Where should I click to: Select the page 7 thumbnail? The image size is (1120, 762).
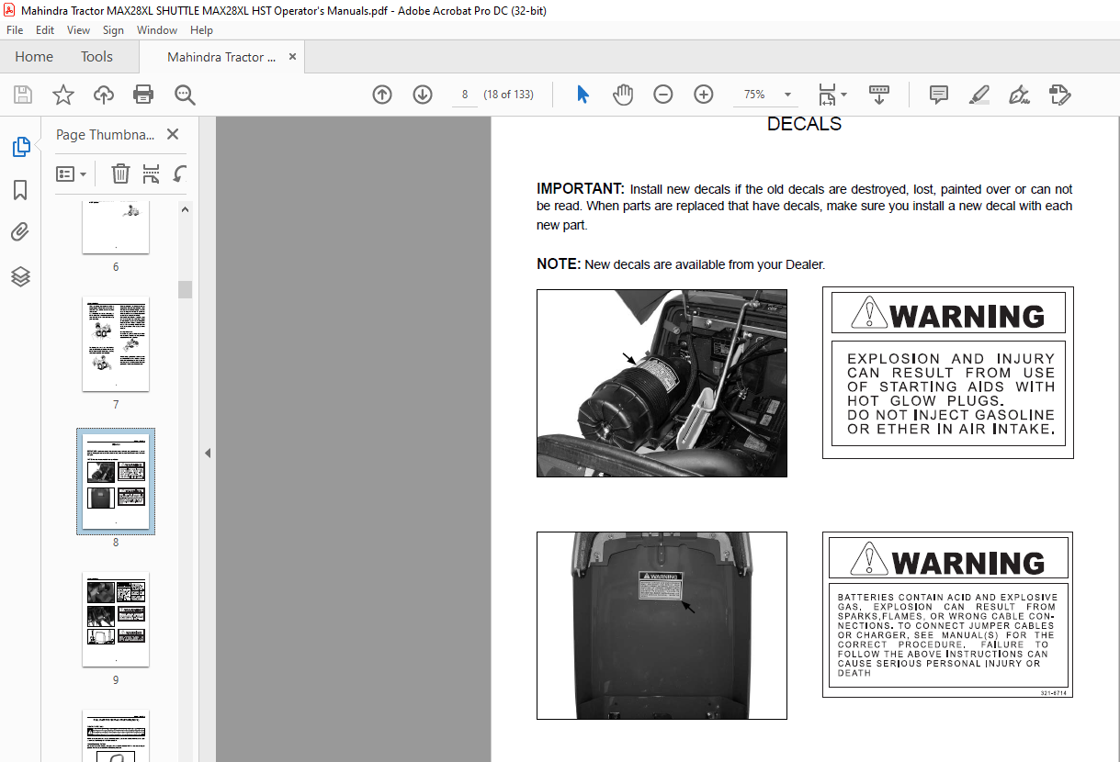tap(116, 343)
